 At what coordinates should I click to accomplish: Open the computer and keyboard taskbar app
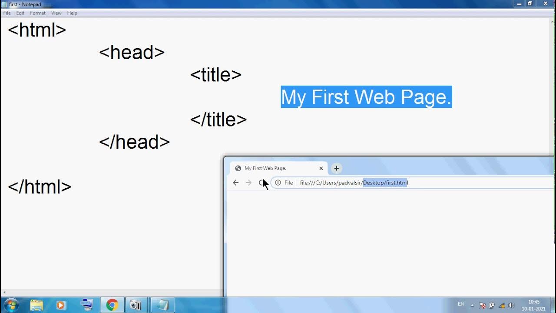coord(87,305)
